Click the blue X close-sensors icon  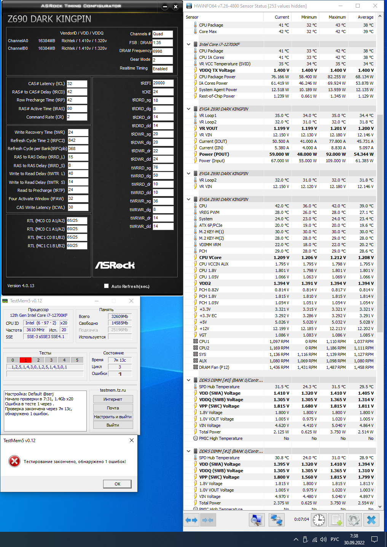click(371, 520)
